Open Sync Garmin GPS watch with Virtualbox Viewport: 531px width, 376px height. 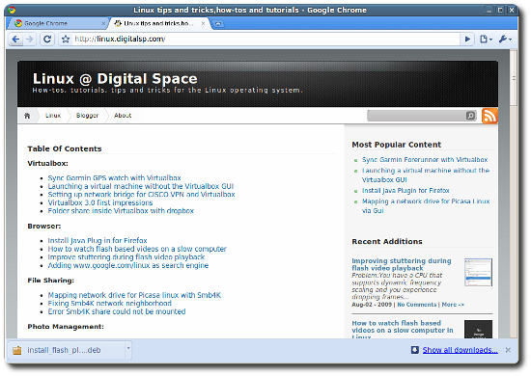115,177
